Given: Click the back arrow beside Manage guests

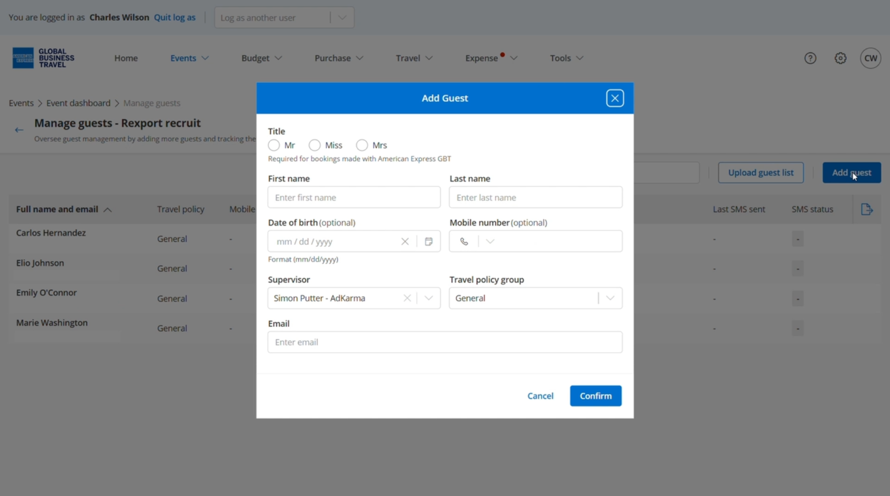Looking at the screenshot, I should [19, 130].
